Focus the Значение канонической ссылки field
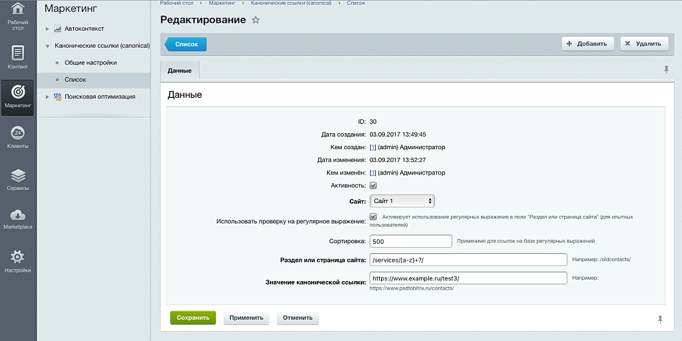 [x=468, y=278]
